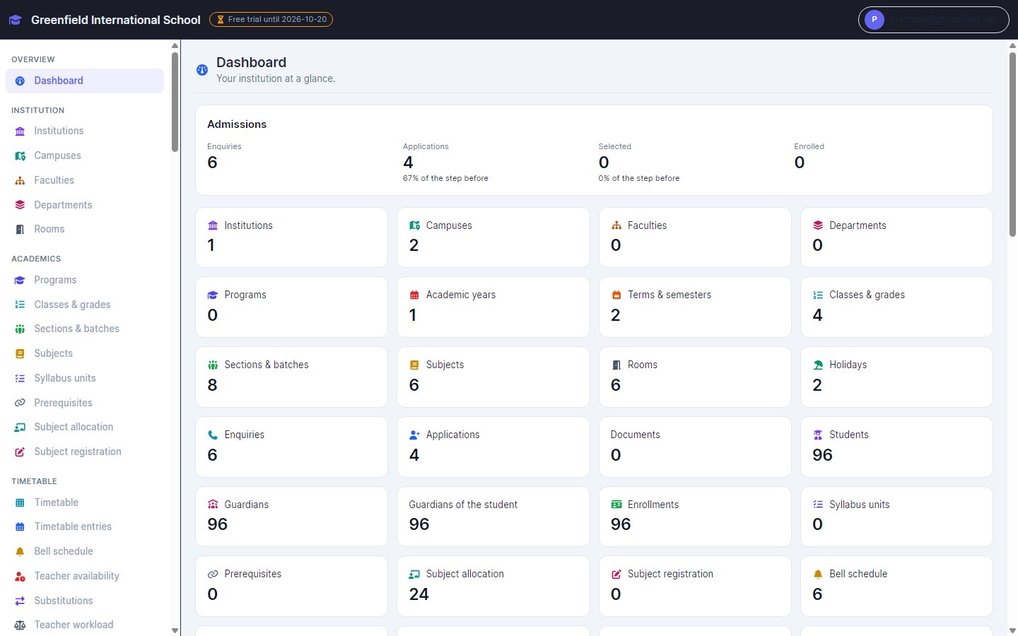This screenshot has width=1018, height=636.
Task: Click the Departments layers icon in the sidebar
Action: coord(20,205)
